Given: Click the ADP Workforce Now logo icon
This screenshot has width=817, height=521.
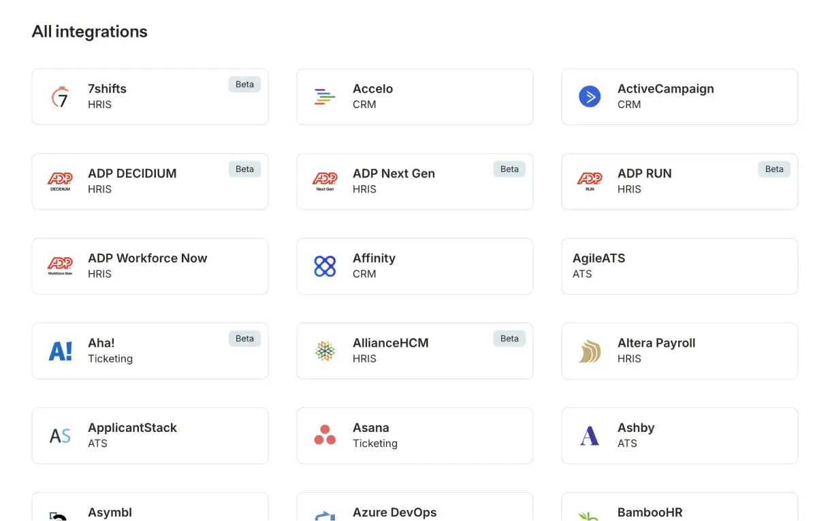Looking at the screenshot, I should point(60,266).
